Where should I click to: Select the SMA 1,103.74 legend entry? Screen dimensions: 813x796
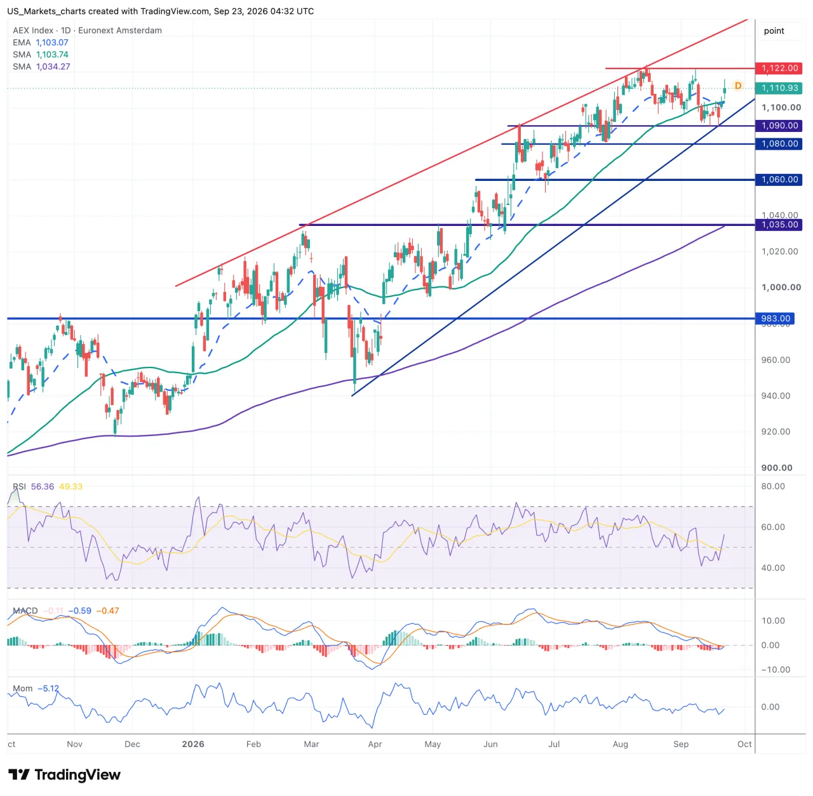click(41, 55)
